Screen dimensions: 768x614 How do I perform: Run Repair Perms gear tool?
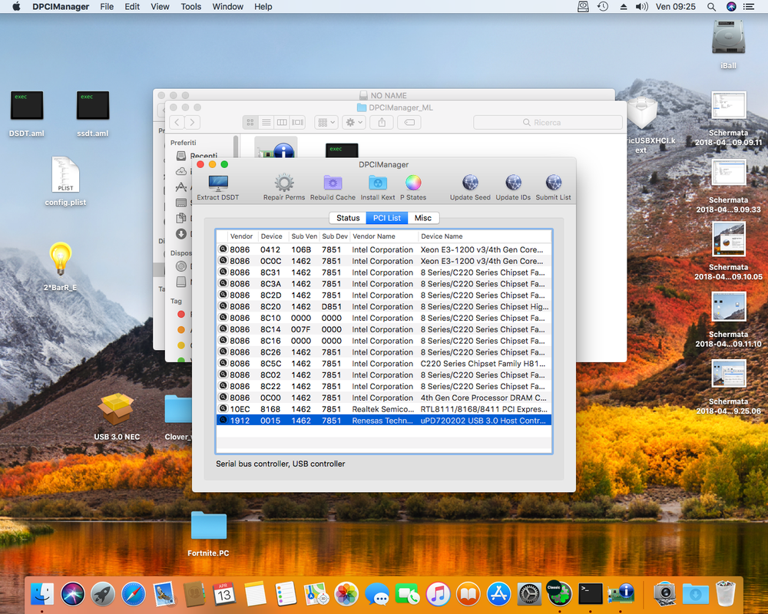point(284,187)
